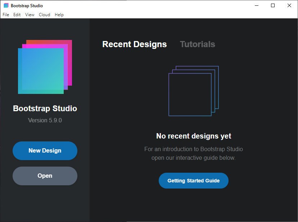
Task: Open the View menu
Action: [30, 15]
